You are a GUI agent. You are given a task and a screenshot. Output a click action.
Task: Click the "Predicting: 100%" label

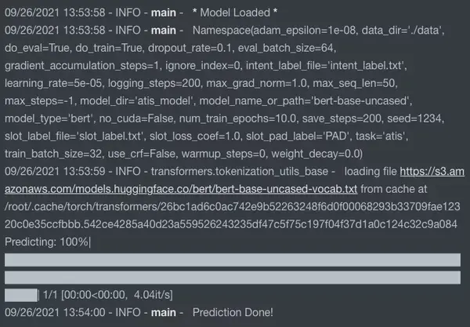click(47, 242)
